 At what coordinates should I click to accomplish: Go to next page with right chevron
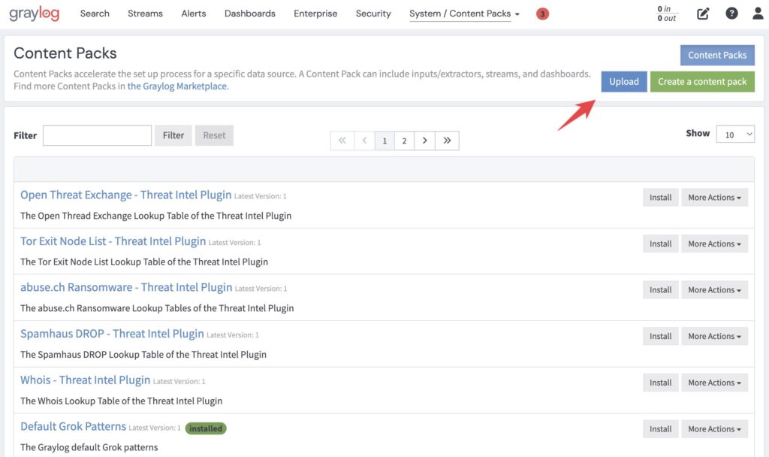tap(425, 141)
